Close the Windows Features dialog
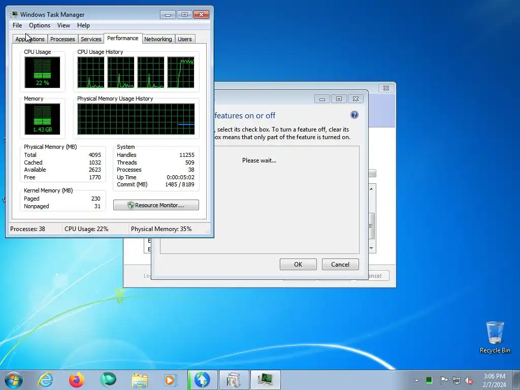This screenshot has height=390, width=520. click(x=355, y=99)
